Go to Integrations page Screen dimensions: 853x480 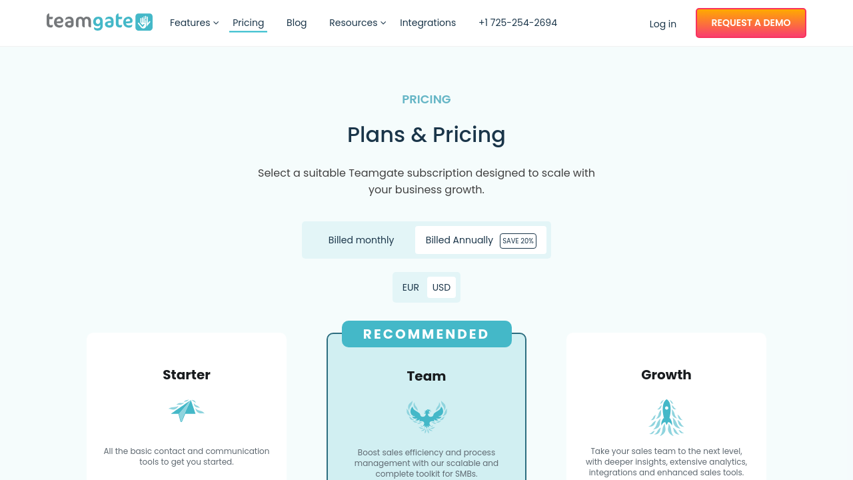coord(428,23)
